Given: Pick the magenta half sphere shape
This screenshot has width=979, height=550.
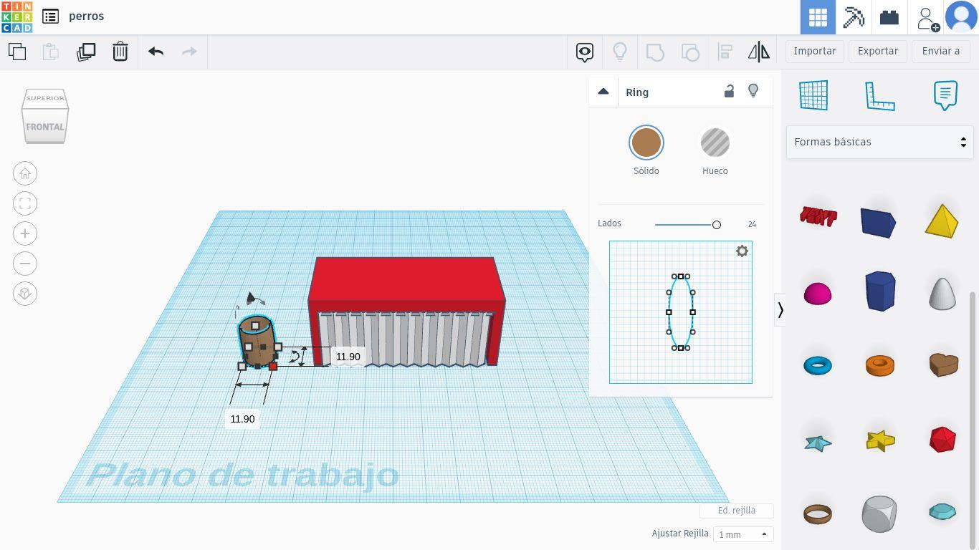Looking at the screenshot, I should click(x=818, y=294).
